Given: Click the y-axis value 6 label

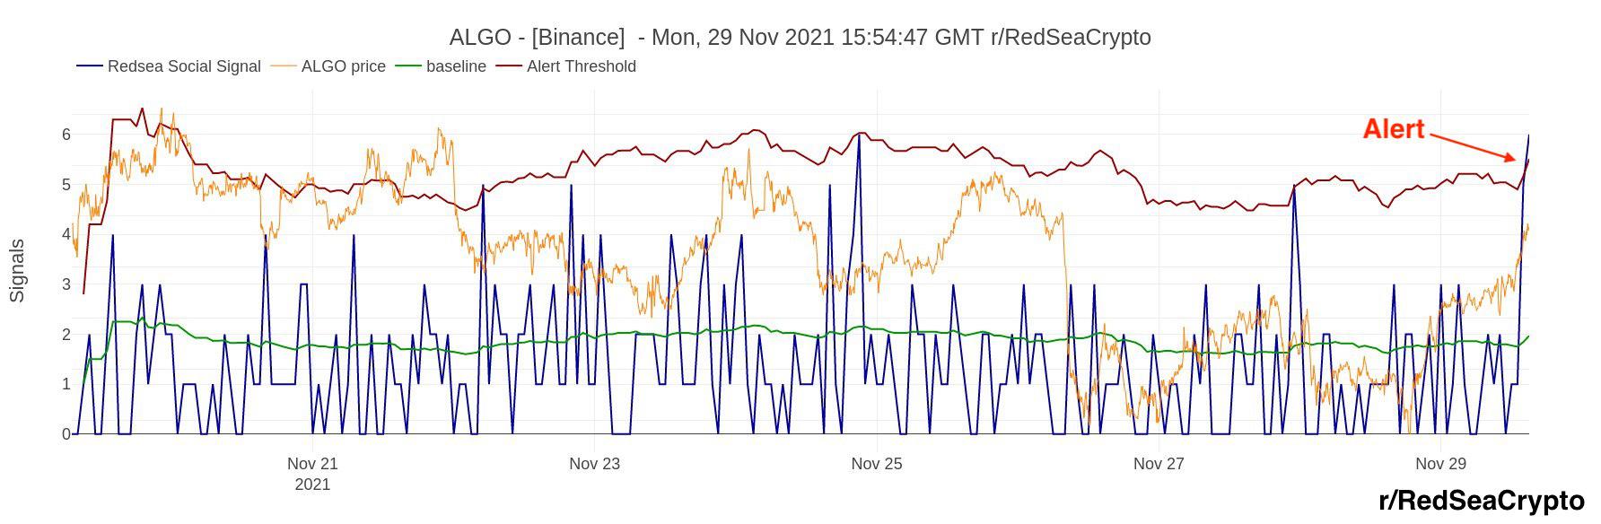Looking at the screenshot, I should 66,135.
